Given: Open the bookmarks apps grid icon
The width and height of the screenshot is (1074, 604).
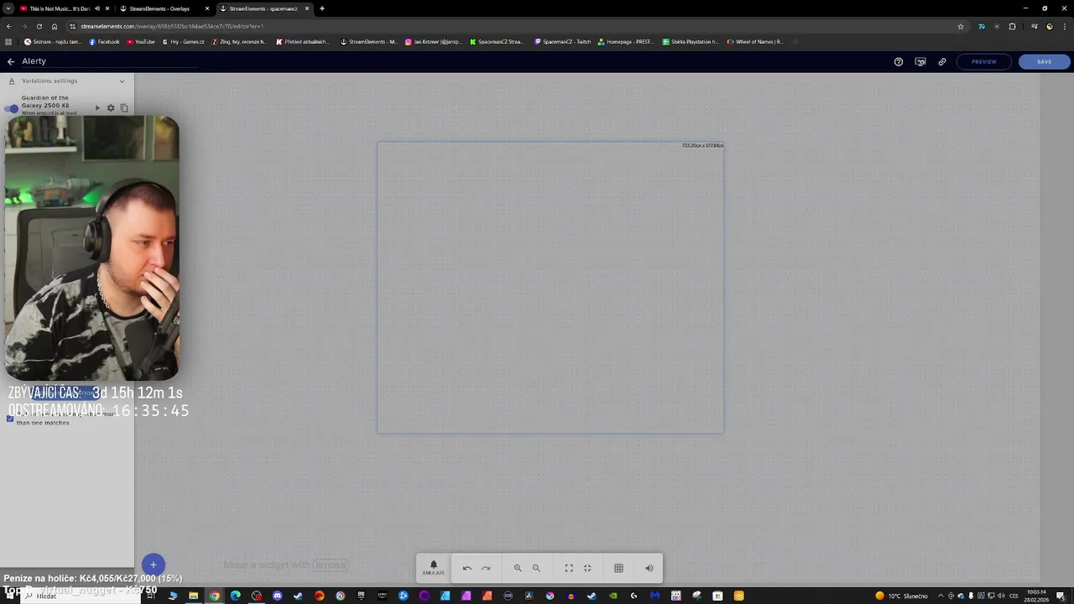Looking at the screenshot, I should tap(8, 41).
